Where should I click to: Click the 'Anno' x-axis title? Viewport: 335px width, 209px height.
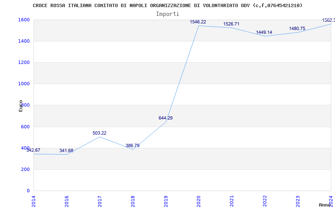click(325, 205)
